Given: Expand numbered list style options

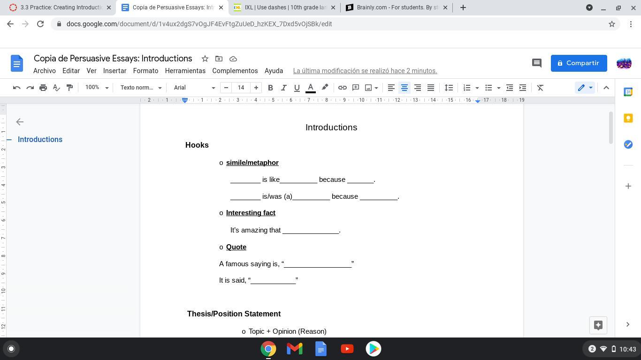Looking at the screenshot, I should (x=477, y=88).
